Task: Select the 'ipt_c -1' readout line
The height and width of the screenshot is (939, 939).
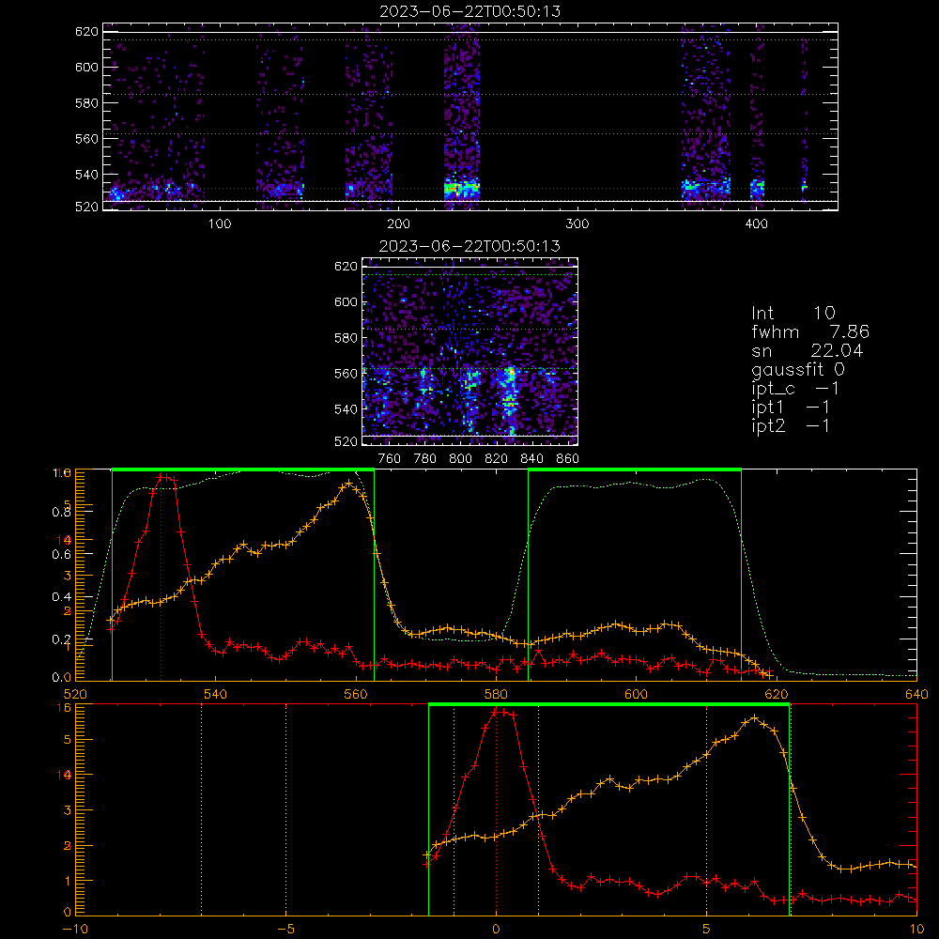Action: pyautogui.click(x=796, y=389)
